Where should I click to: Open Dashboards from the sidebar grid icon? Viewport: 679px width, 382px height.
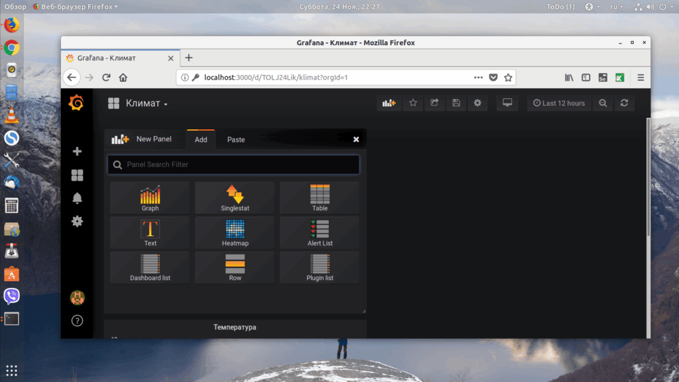tap(77, 175)
